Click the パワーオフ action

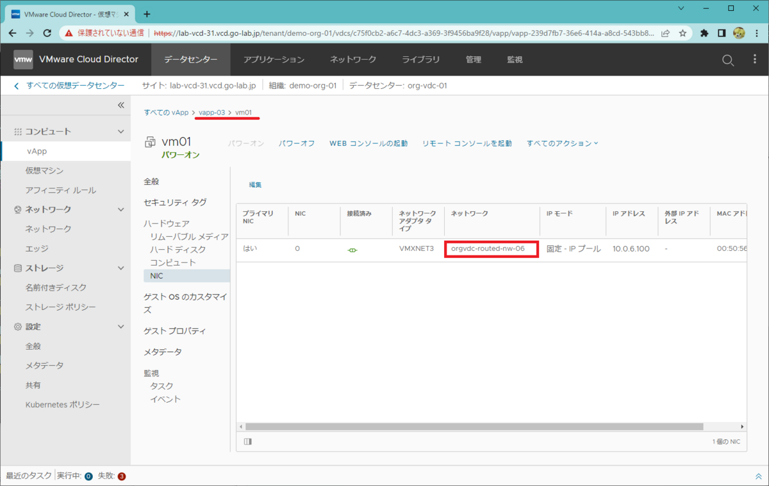click(x=297, y=143)
